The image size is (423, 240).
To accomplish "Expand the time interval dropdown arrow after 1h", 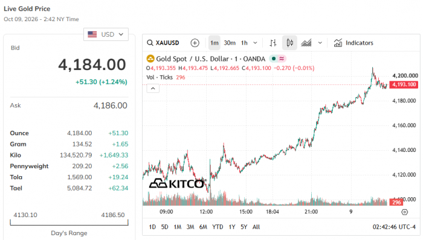I will tap(255, 43).
